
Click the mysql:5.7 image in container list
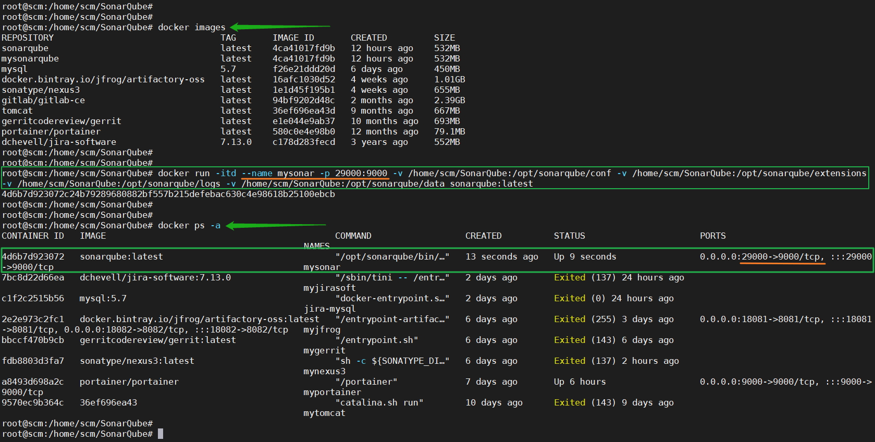103,298
